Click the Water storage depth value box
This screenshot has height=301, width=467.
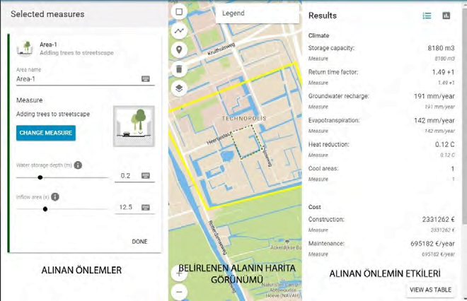127,176
